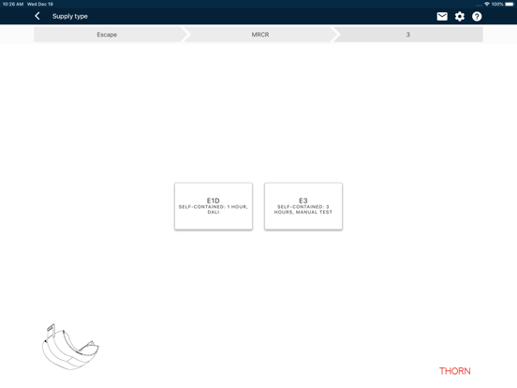
Task: Tap the Wi-Fi status icon
Action: click(x=487, y=4)
